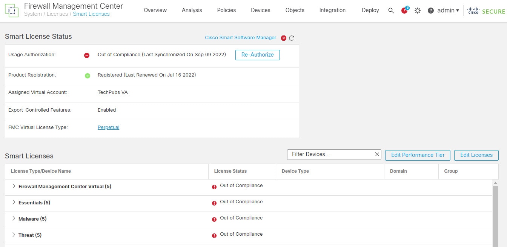Click the Smart License Status heading
This screenshot has width=507, height=247.
click(38, 37)
